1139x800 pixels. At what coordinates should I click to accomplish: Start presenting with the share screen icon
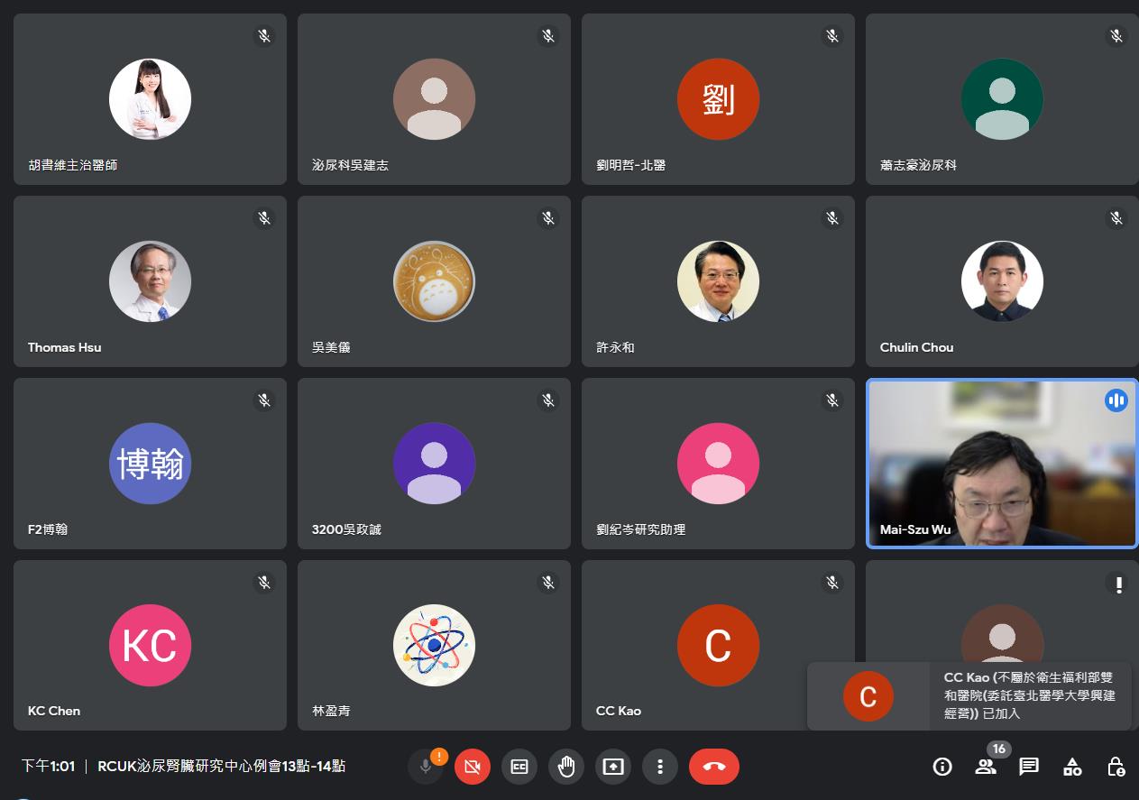pos(613,767)
